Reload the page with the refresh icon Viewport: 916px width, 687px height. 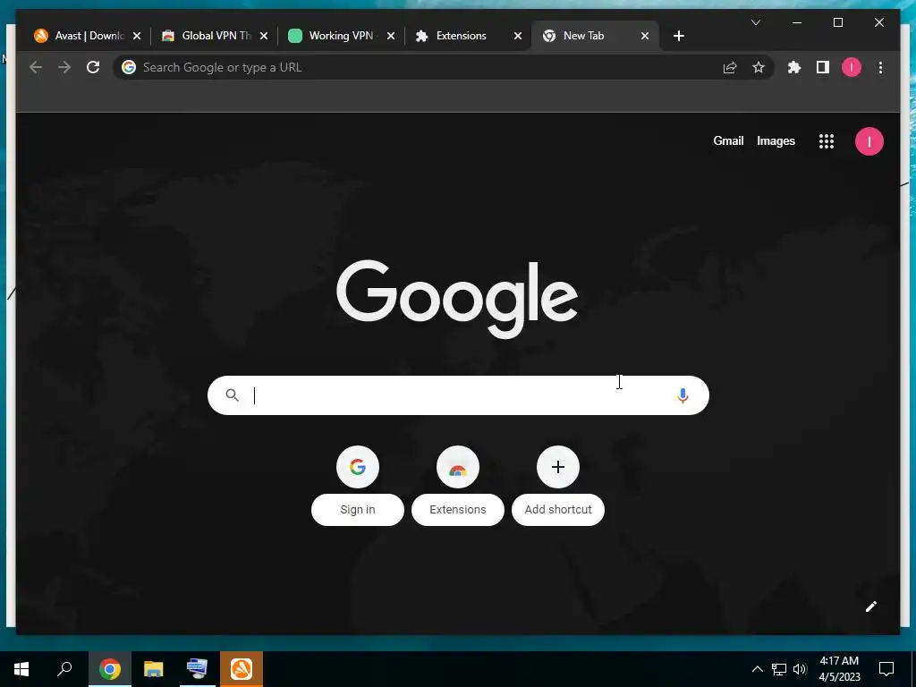93,67
